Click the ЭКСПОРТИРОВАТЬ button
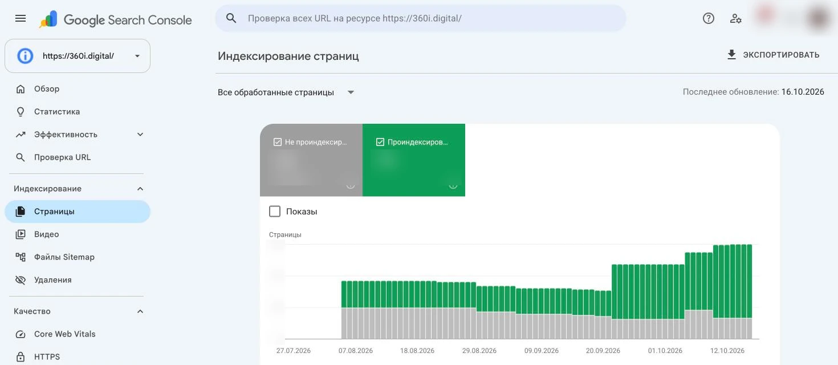Viewport: 838px width, 365px height. click(x=773, y=55)
